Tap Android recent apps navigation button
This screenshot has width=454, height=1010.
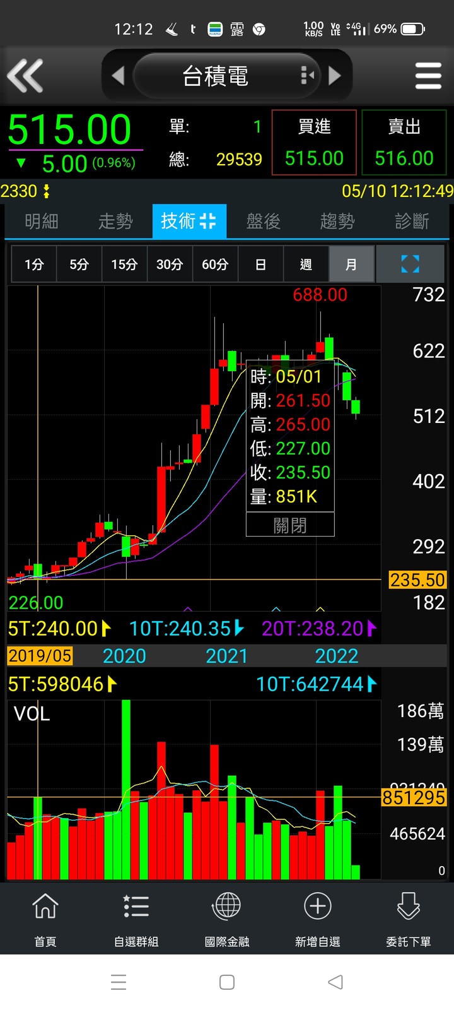[119, 982]
